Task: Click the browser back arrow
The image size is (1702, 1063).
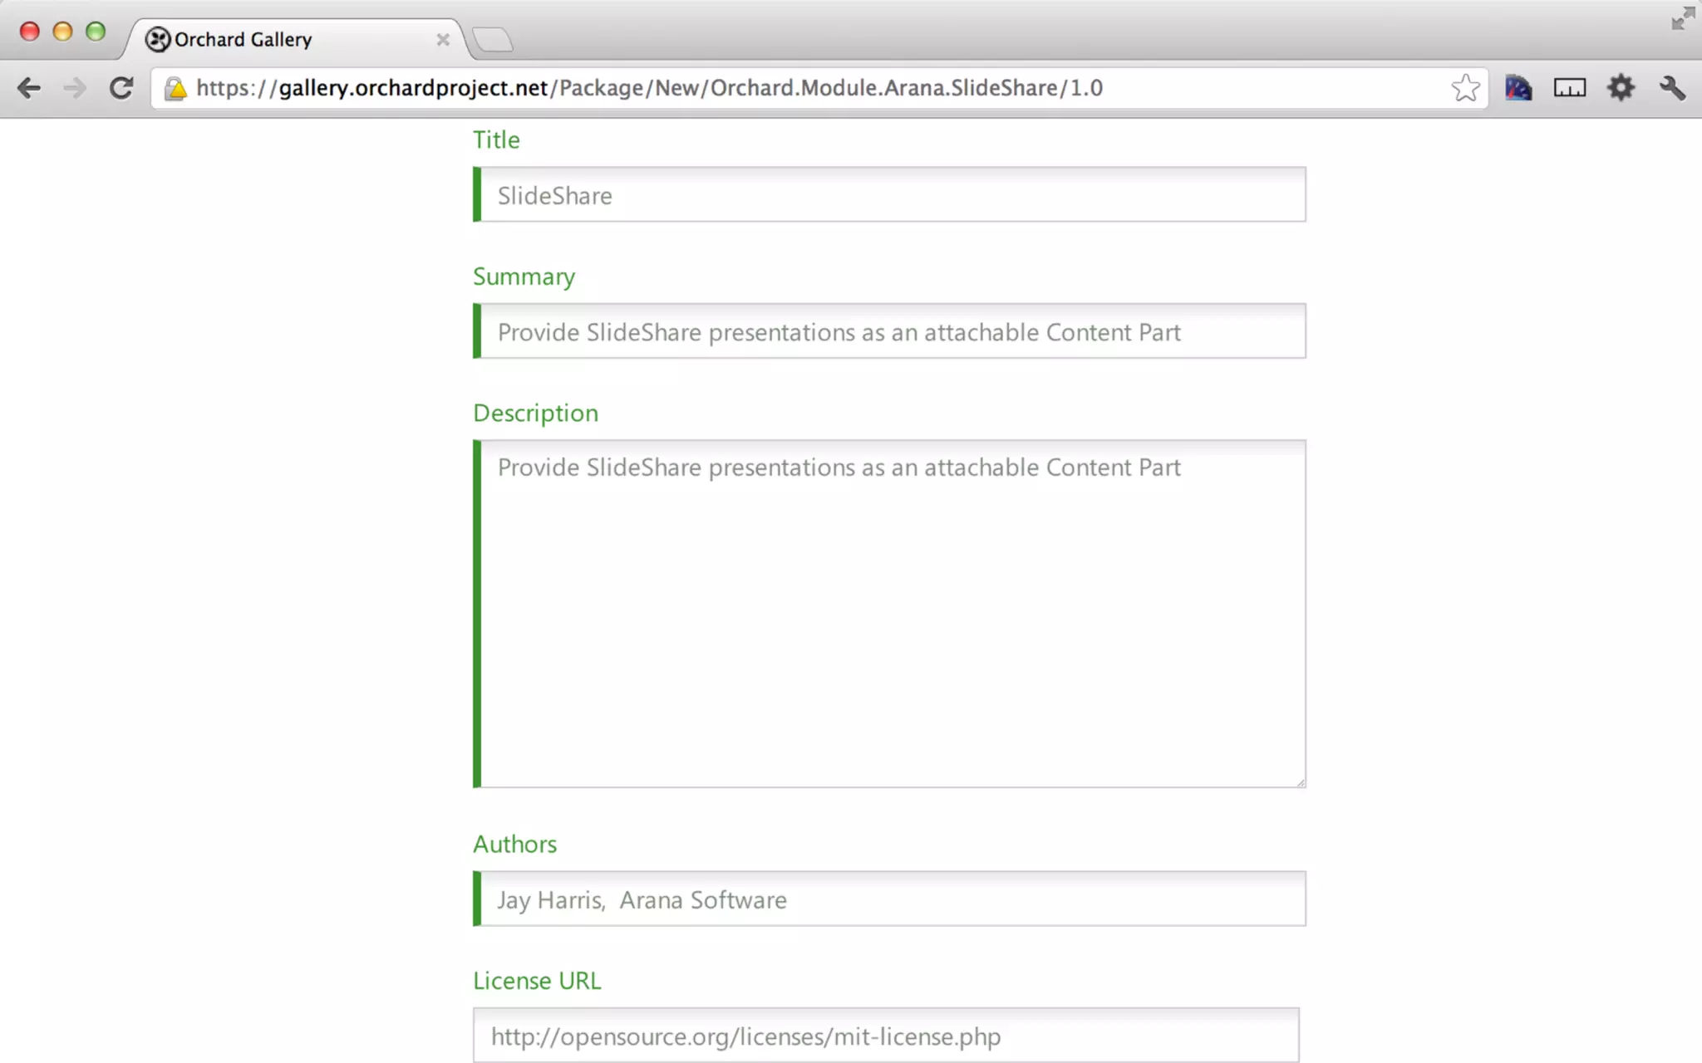Action: tap(29, 88)
